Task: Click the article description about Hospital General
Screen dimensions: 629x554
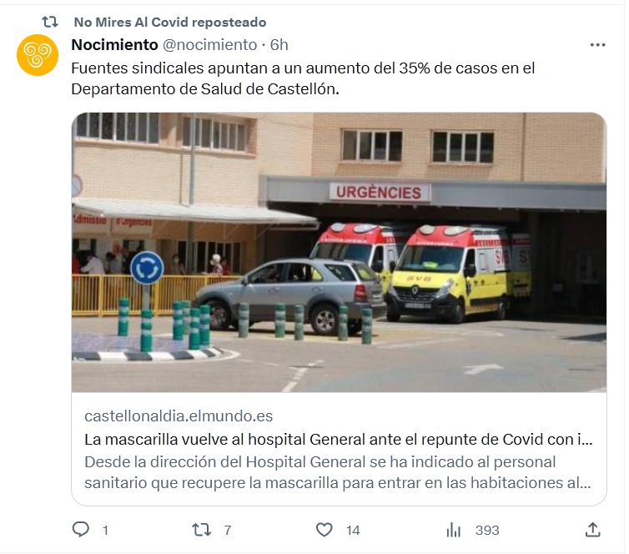Action: (338, 472)
